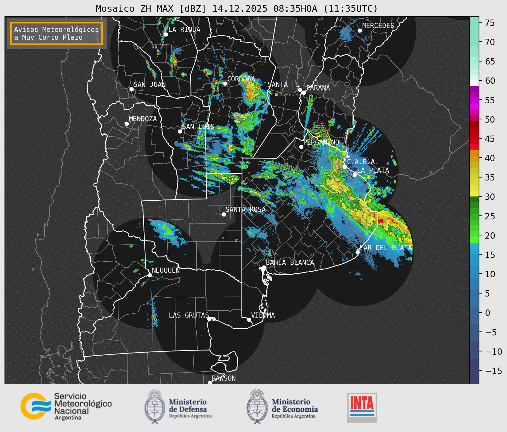Click the 30 dBZ value on scale

tap(490, 197)
